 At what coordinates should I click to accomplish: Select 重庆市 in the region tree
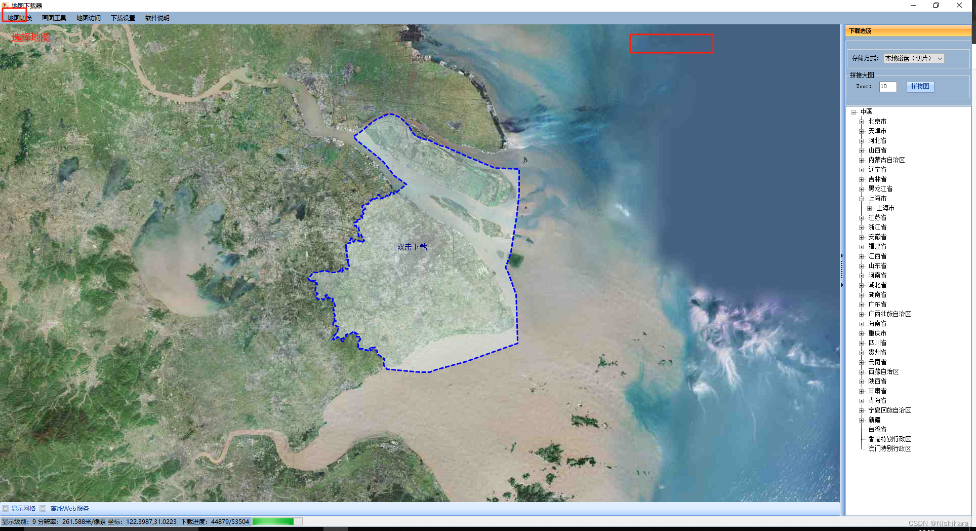click(877, 333)
